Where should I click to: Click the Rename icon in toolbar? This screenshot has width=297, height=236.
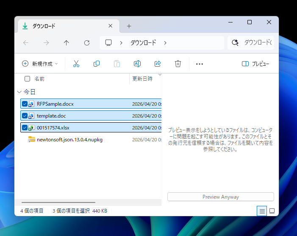(x=137, y=64)
